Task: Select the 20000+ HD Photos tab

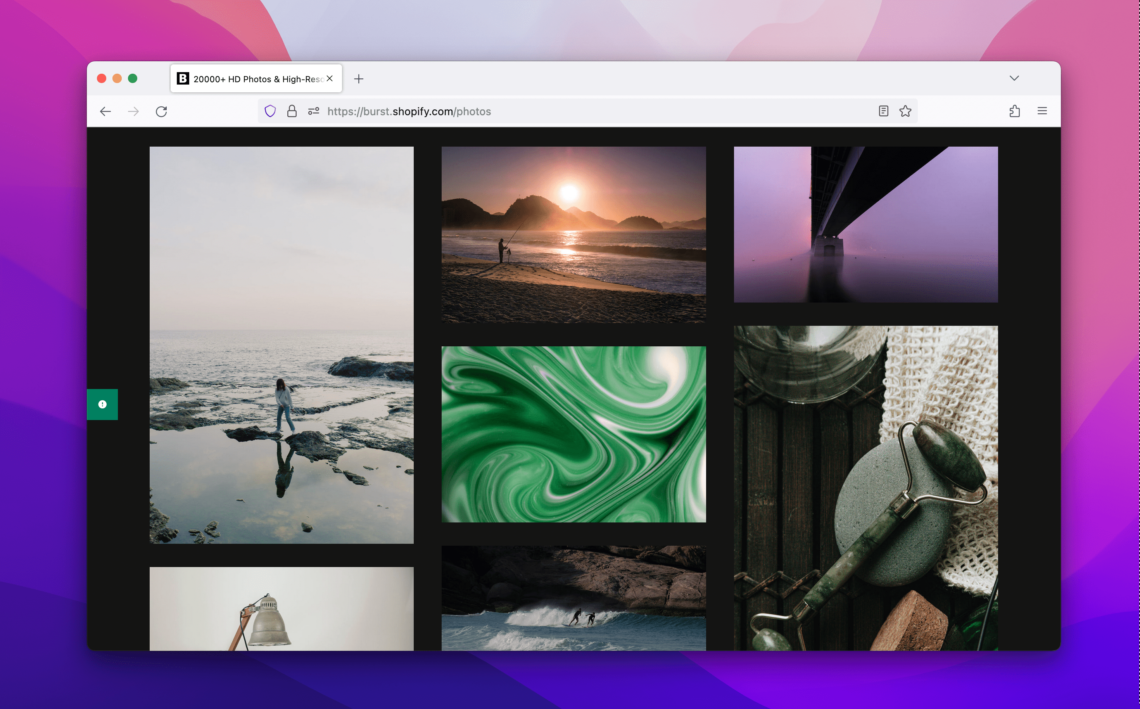Action: [256, 78]
